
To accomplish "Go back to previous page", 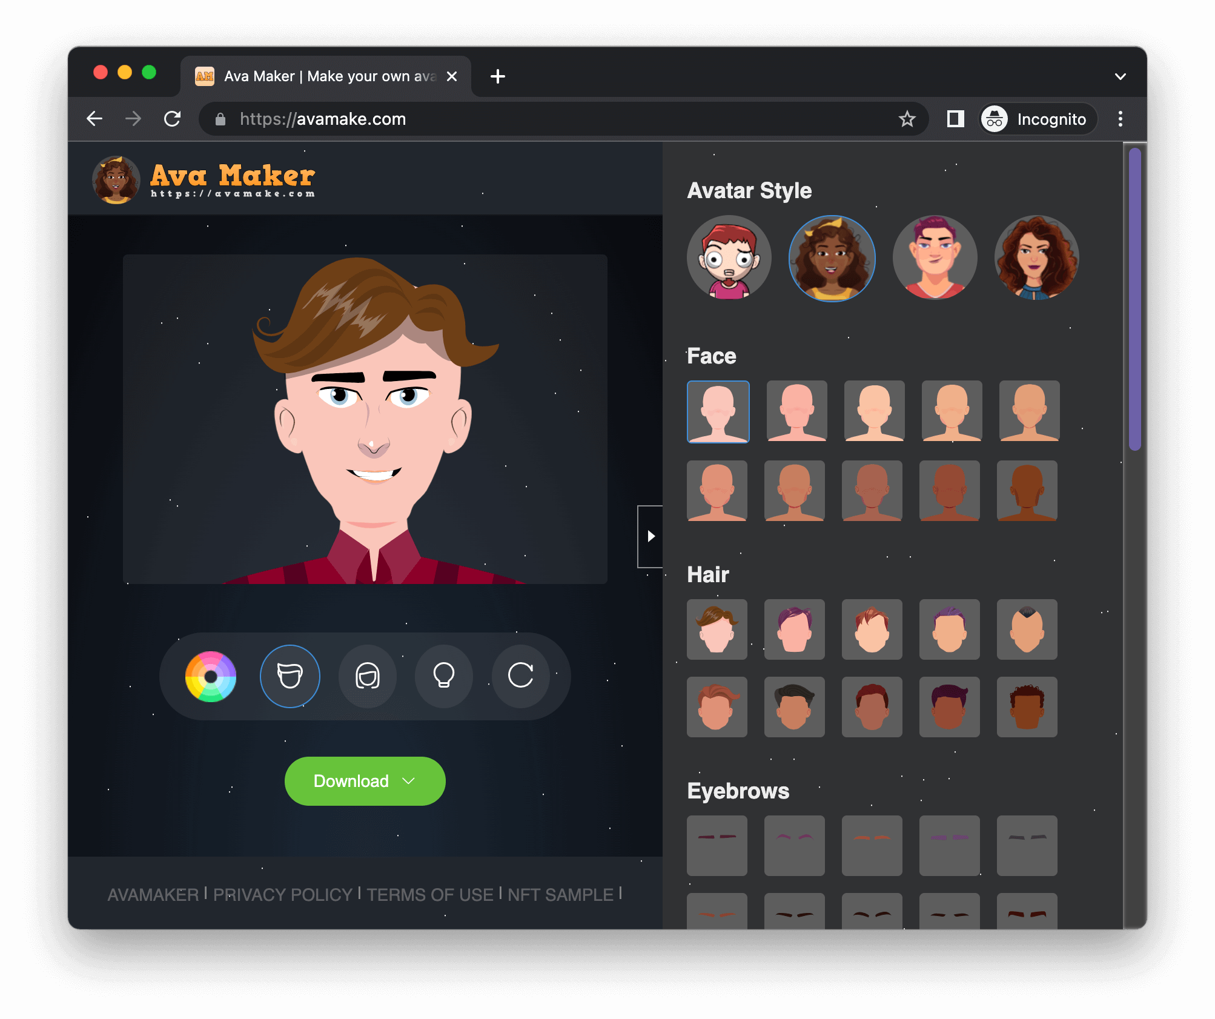I will point(94,119).
